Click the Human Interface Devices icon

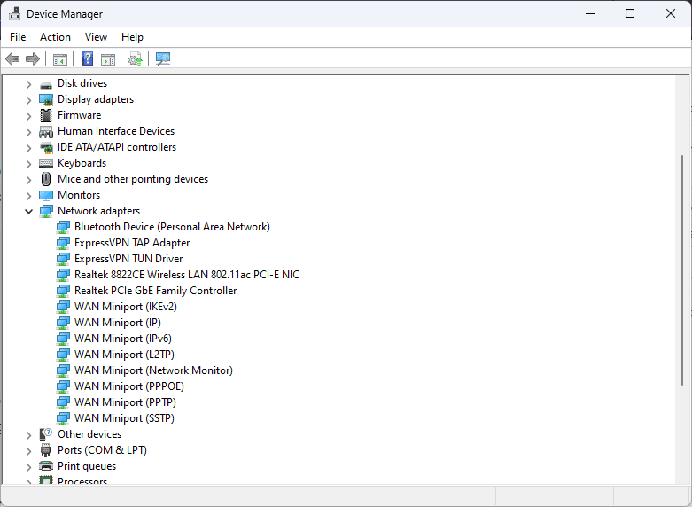pos(46,131)
